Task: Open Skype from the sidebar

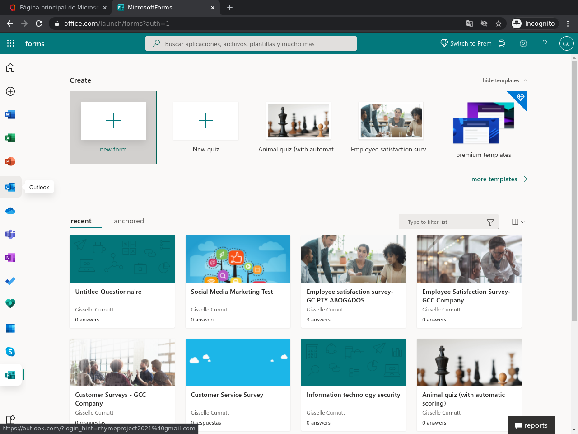Action: [x=10, y=352]
